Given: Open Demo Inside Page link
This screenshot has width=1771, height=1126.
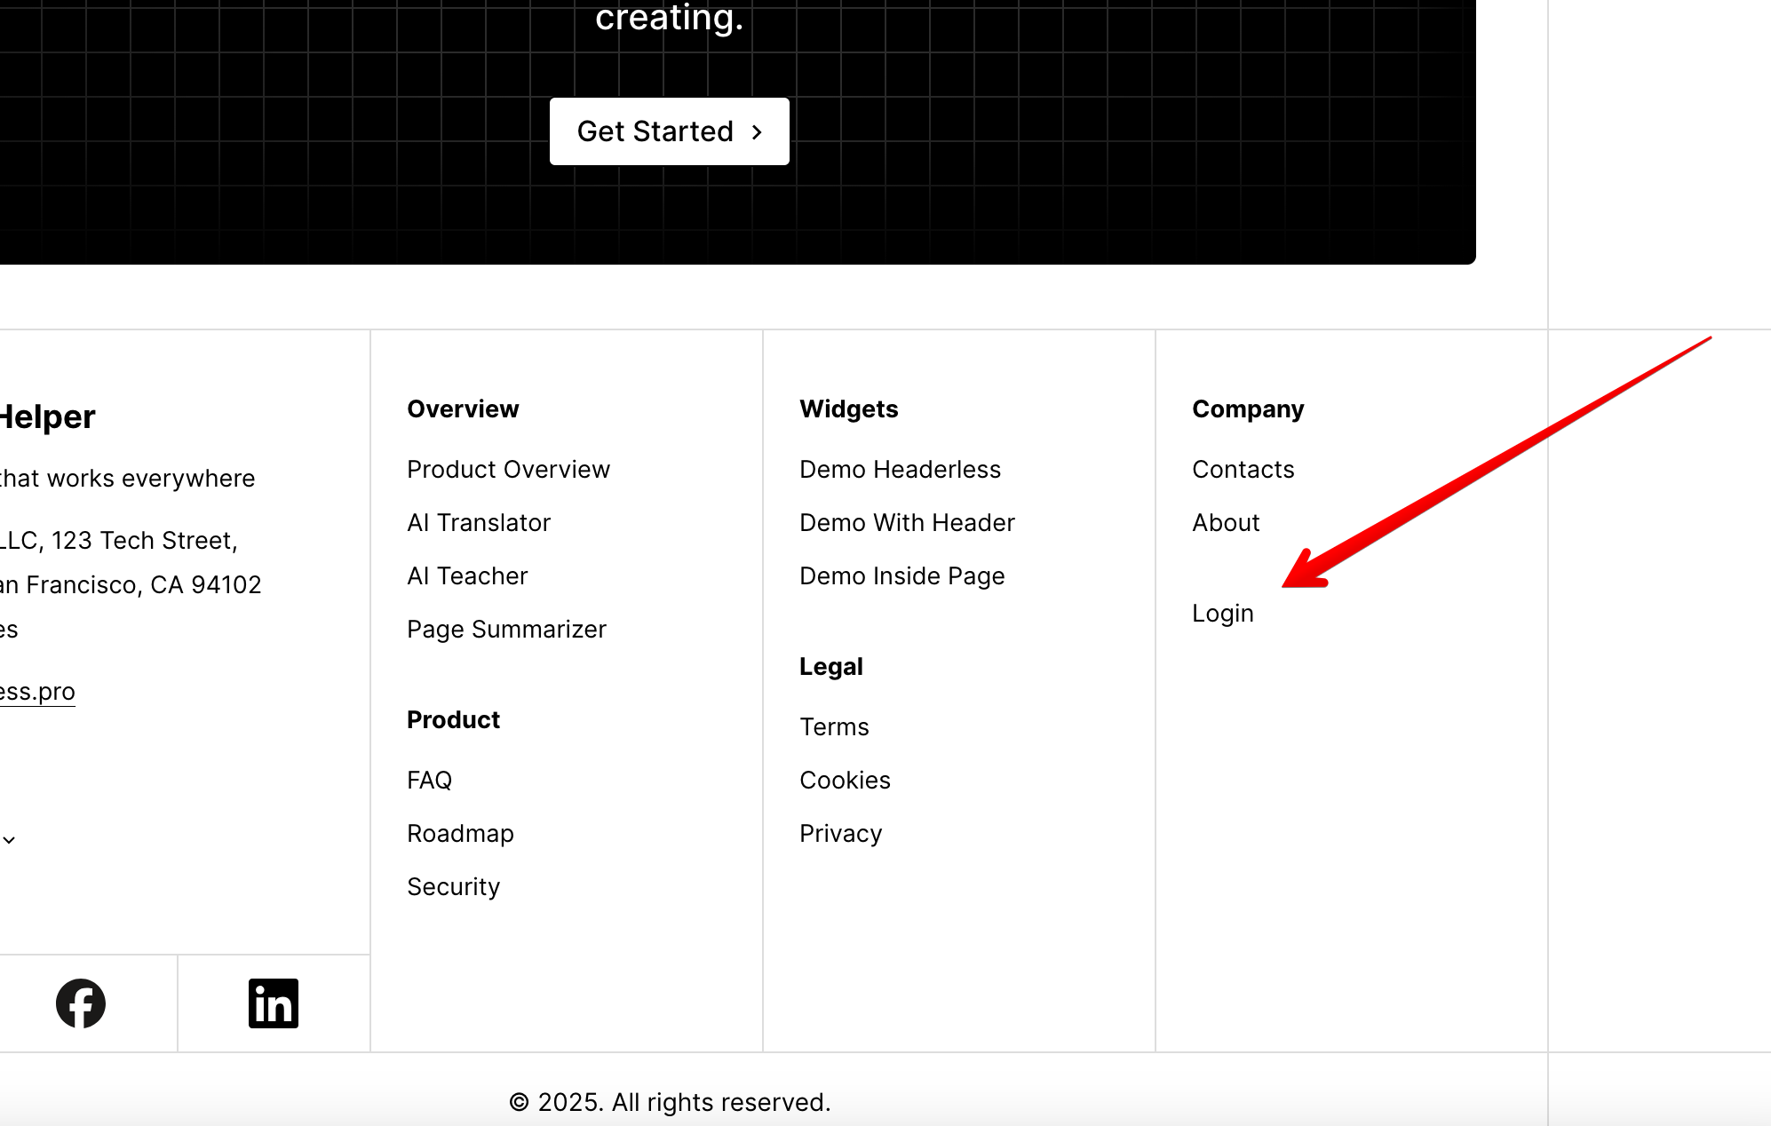Looking at the screenshot, I should [x=901, y=576].
